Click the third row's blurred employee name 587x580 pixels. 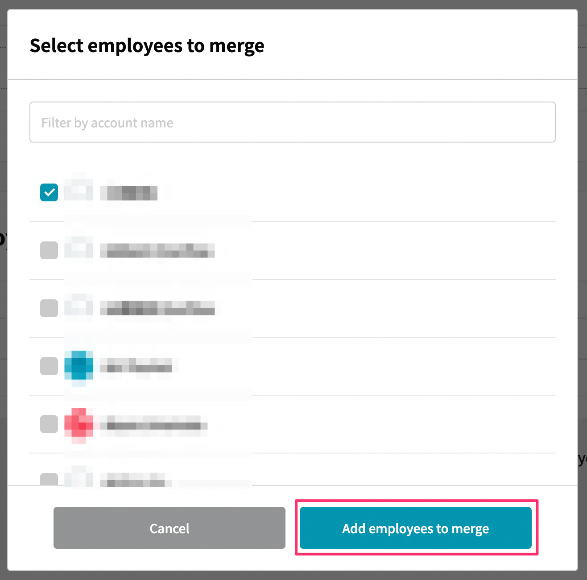(x=157, y=308)
